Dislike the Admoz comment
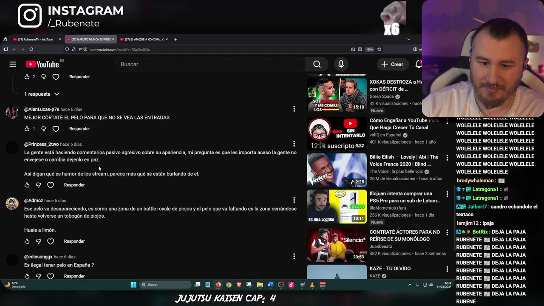The image size is (544, 306). tap(38, 241)
